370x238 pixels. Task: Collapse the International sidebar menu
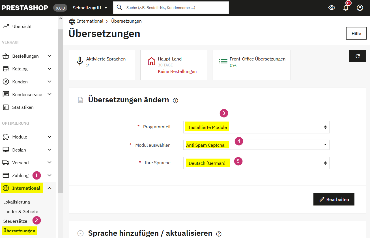[x=50, y=188]
